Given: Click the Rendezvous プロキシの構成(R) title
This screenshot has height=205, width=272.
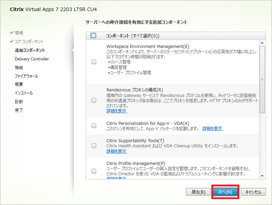Looking at the screenshot, I should click(x=135, y=90).
